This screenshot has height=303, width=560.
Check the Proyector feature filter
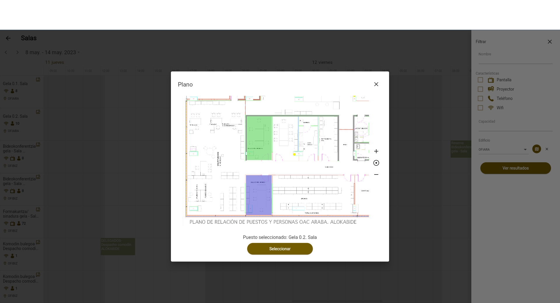(480, 89)
